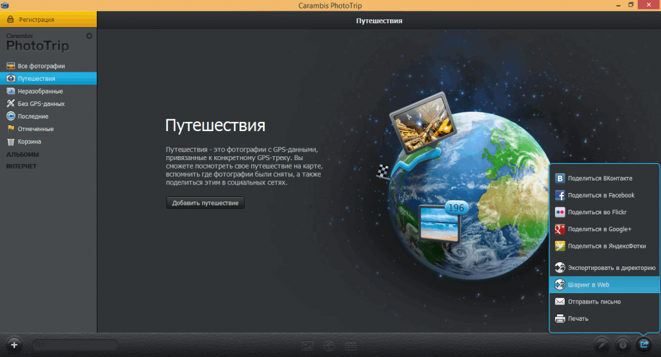Open settings via the gear icon
This screenshot has height=357, width=661.
(x=89, y=36)
